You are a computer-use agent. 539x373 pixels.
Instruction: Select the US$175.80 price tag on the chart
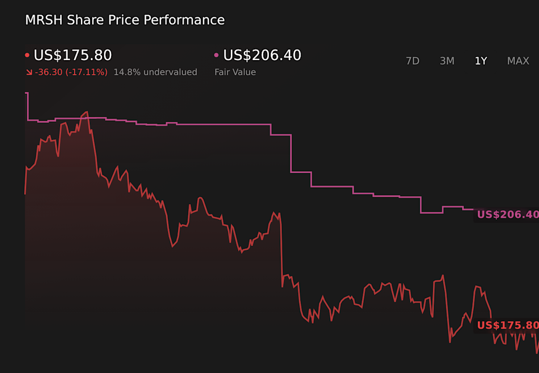click(x=506, y=325)
